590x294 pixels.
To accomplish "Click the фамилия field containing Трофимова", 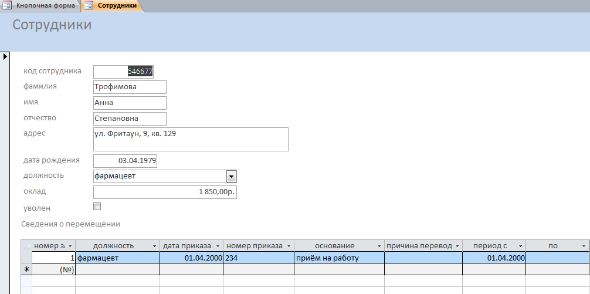I will coord(130,87).
